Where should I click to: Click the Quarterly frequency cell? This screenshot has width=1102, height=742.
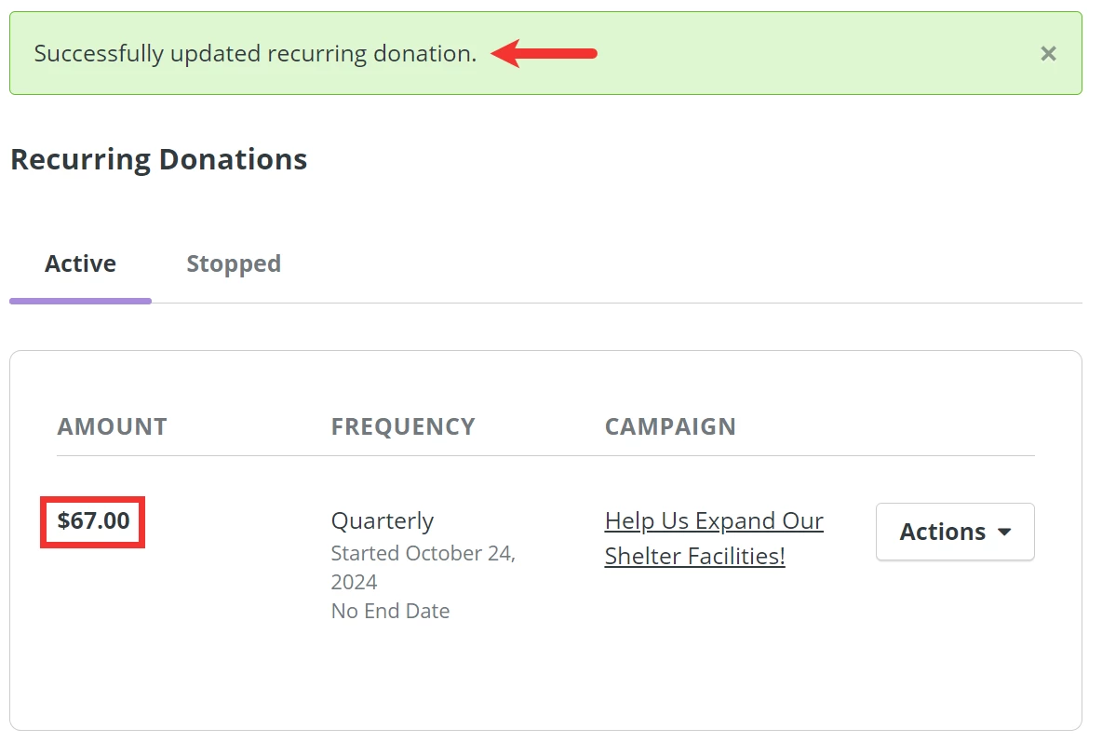[383, 521]
